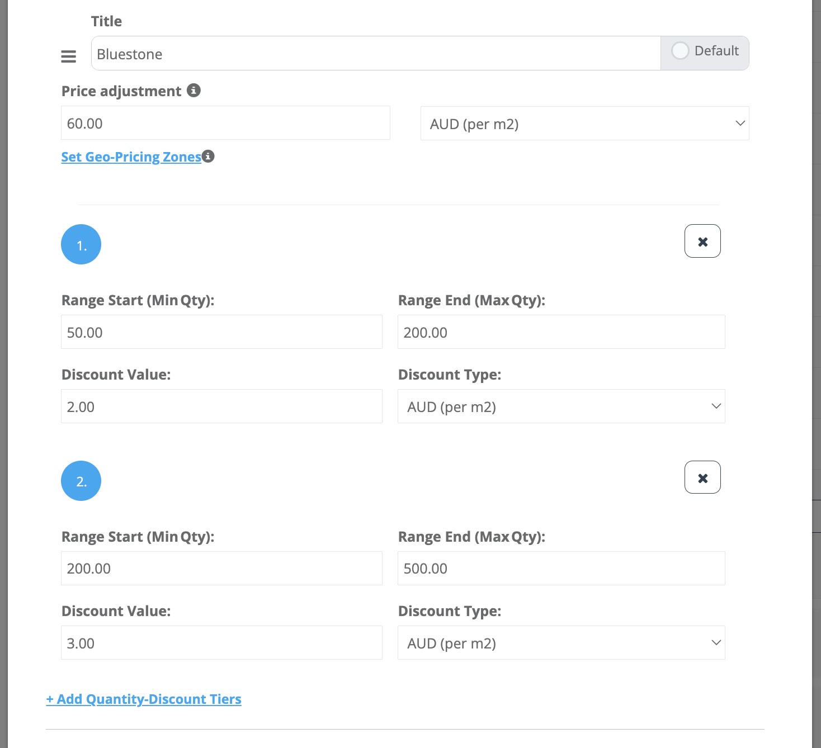
Task: Click tier 1 Discount Value field showing 2.00
Action: 221,406
